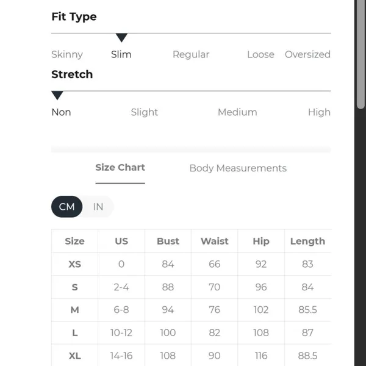
Task: Select the Skinny fit label
Action: coord(67,55)
